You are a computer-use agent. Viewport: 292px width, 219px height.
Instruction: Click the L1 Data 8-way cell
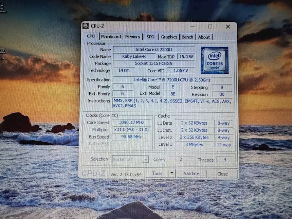click(223, 123)
